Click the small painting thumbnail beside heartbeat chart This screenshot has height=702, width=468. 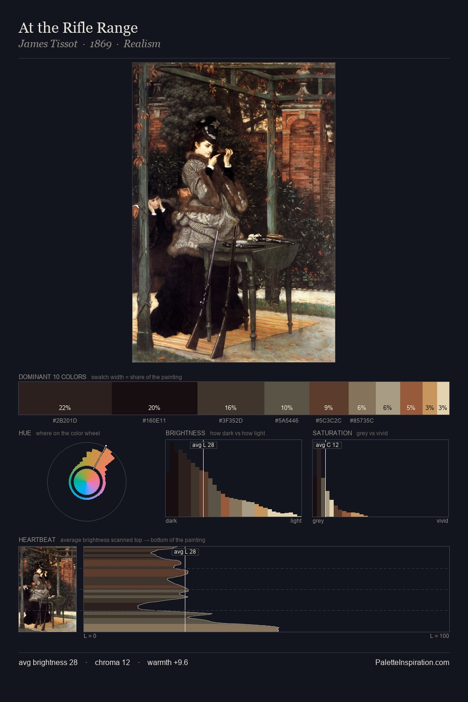pos(47,589)
